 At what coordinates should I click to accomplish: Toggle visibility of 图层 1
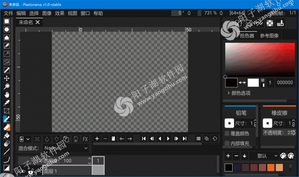(x=22, y=172)
